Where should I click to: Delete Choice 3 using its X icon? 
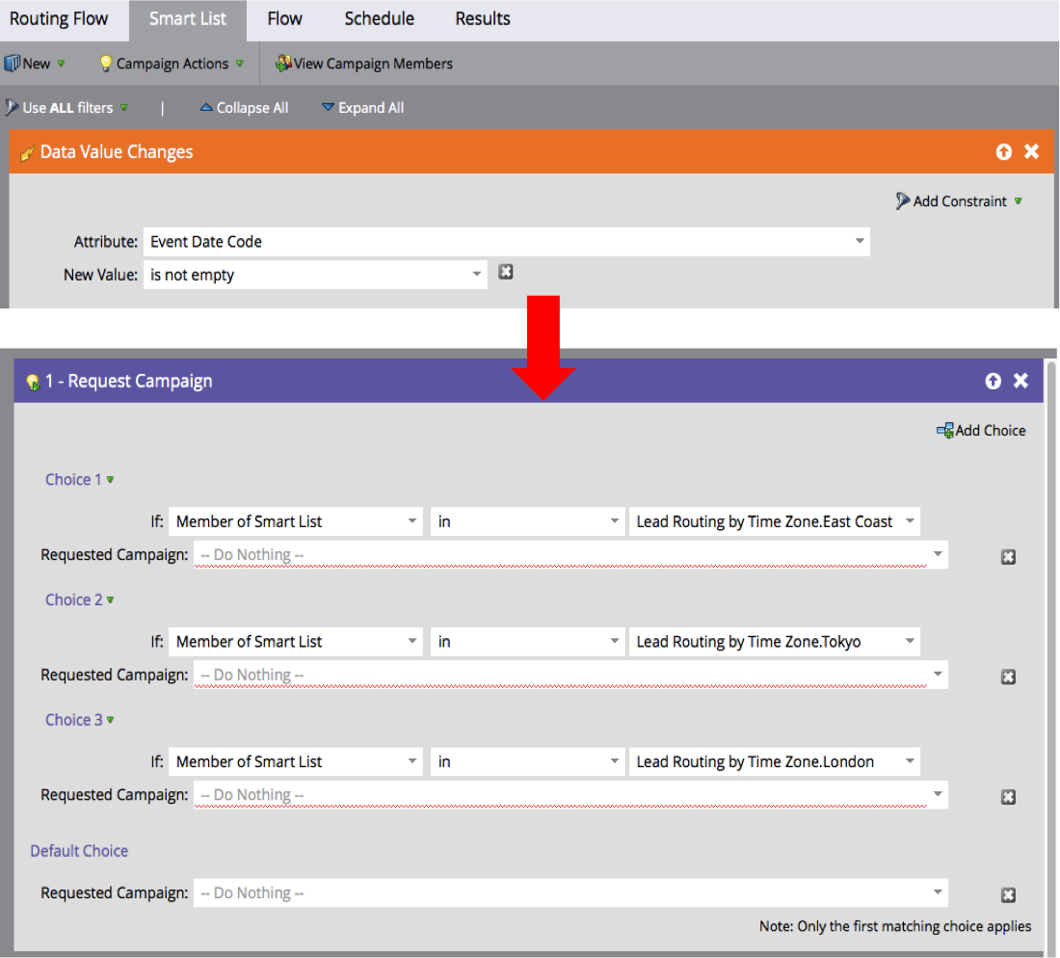pyautogui.click(x=1008, y=797)
